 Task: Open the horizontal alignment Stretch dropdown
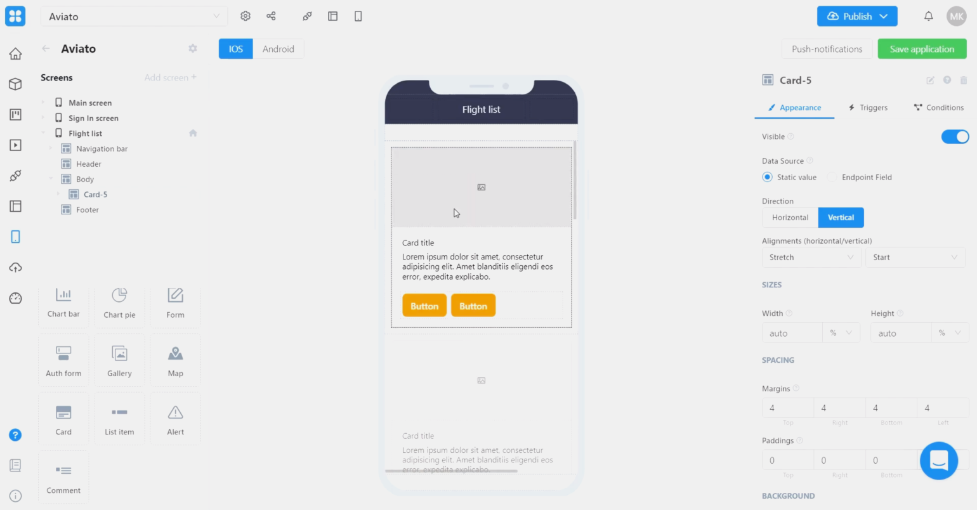(x=811, y=258)
